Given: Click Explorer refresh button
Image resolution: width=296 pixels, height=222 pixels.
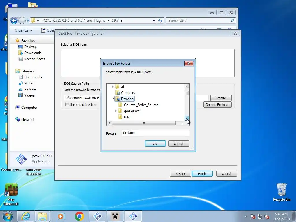Looking at the screenshot, I should tap(160, 21).
